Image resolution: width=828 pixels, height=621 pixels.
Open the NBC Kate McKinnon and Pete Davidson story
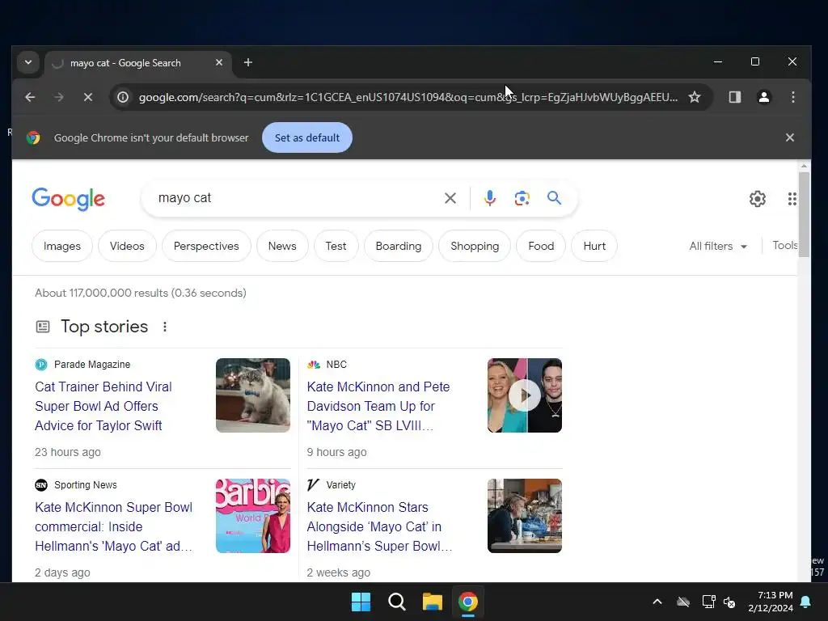point(378,406)
